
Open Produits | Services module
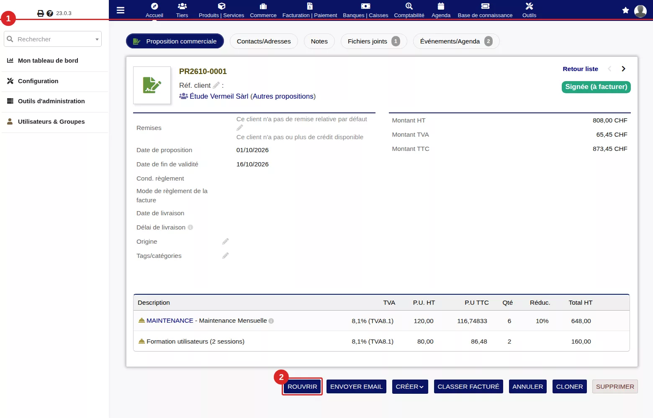[x=221, y=10]
